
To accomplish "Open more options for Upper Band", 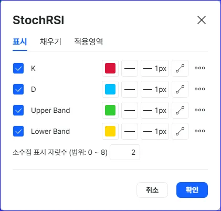I will (199, 110).
